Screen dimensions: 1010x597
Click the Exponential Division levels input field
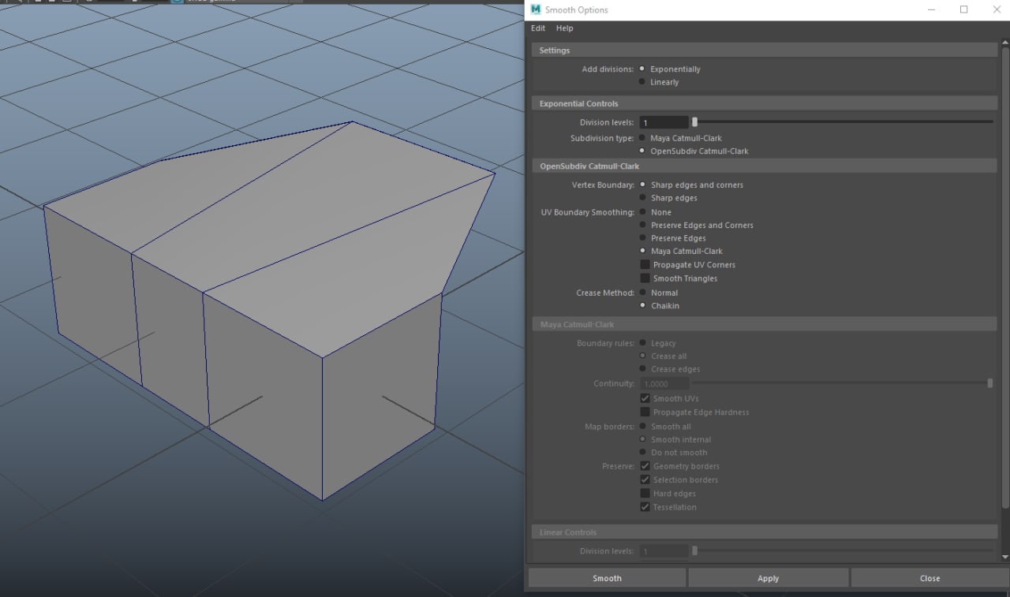click(x=664, y=122)
